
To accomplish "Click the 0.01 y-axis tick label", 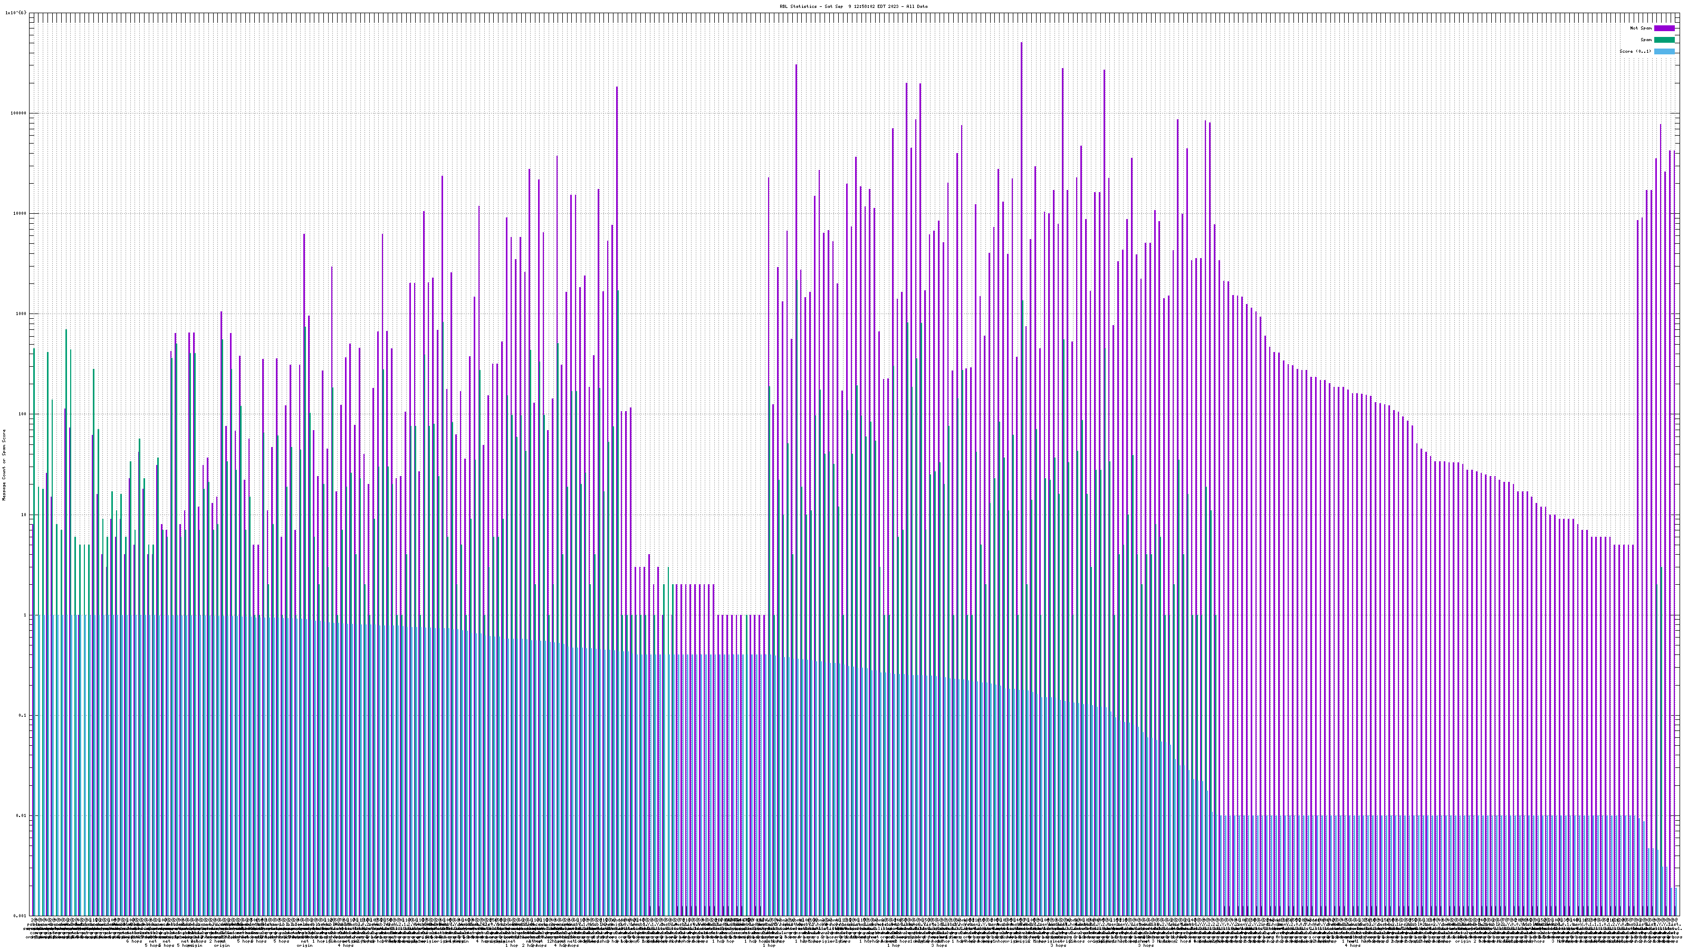I will (x=22, y=815).
